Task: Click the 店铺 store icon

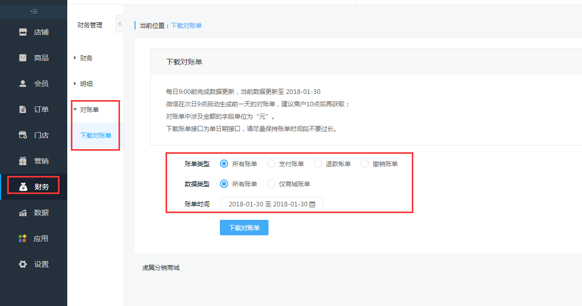Action: click(23, 32)
